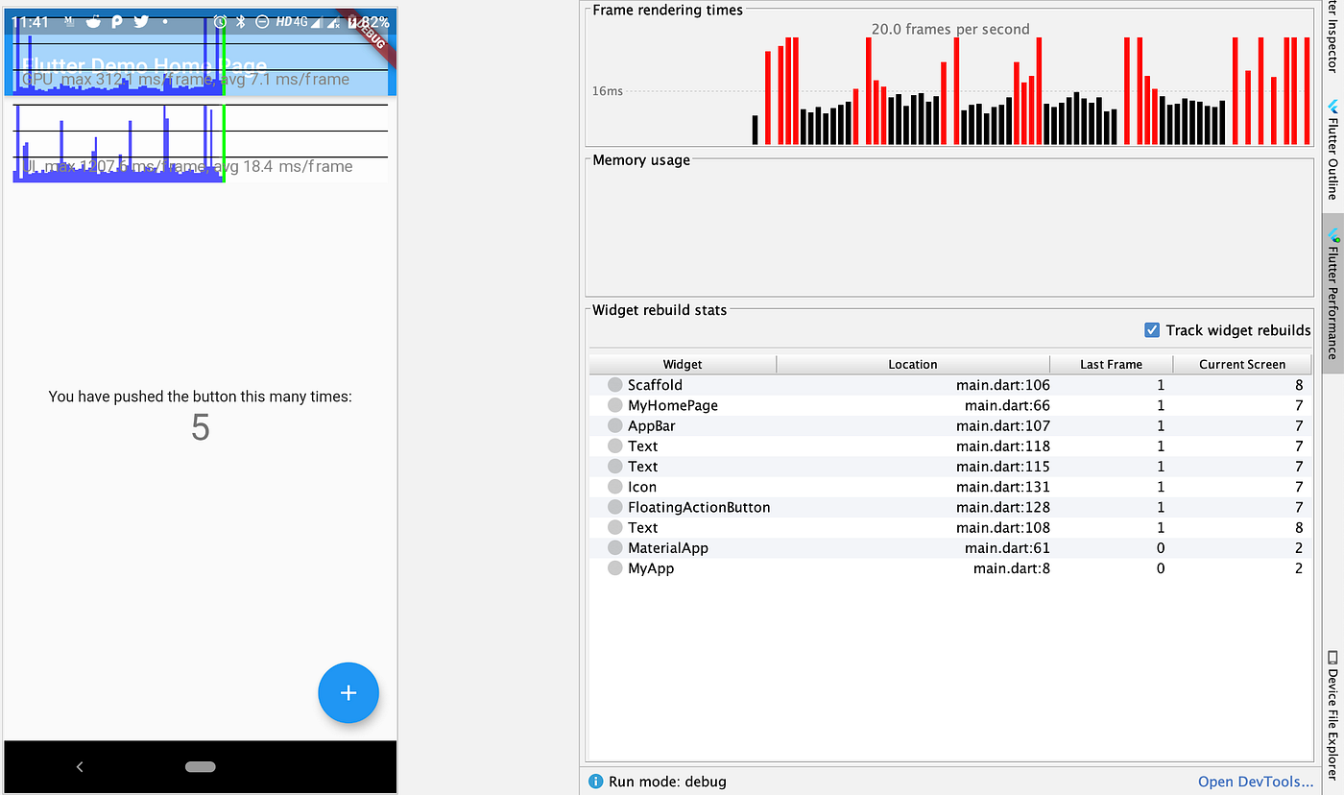1344x795 pixels.
Task: Open DevTools via the link
Action: coord(1255,782)
